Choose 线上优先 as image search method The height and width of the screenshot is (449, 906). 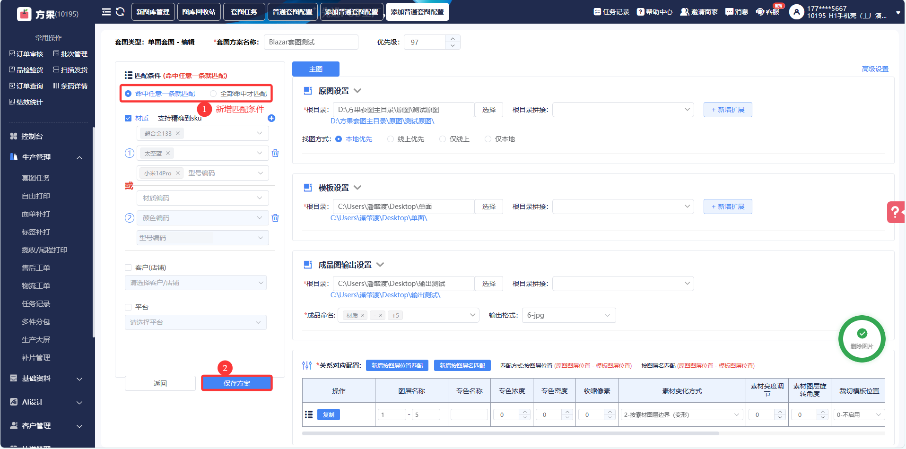[391, 139]
